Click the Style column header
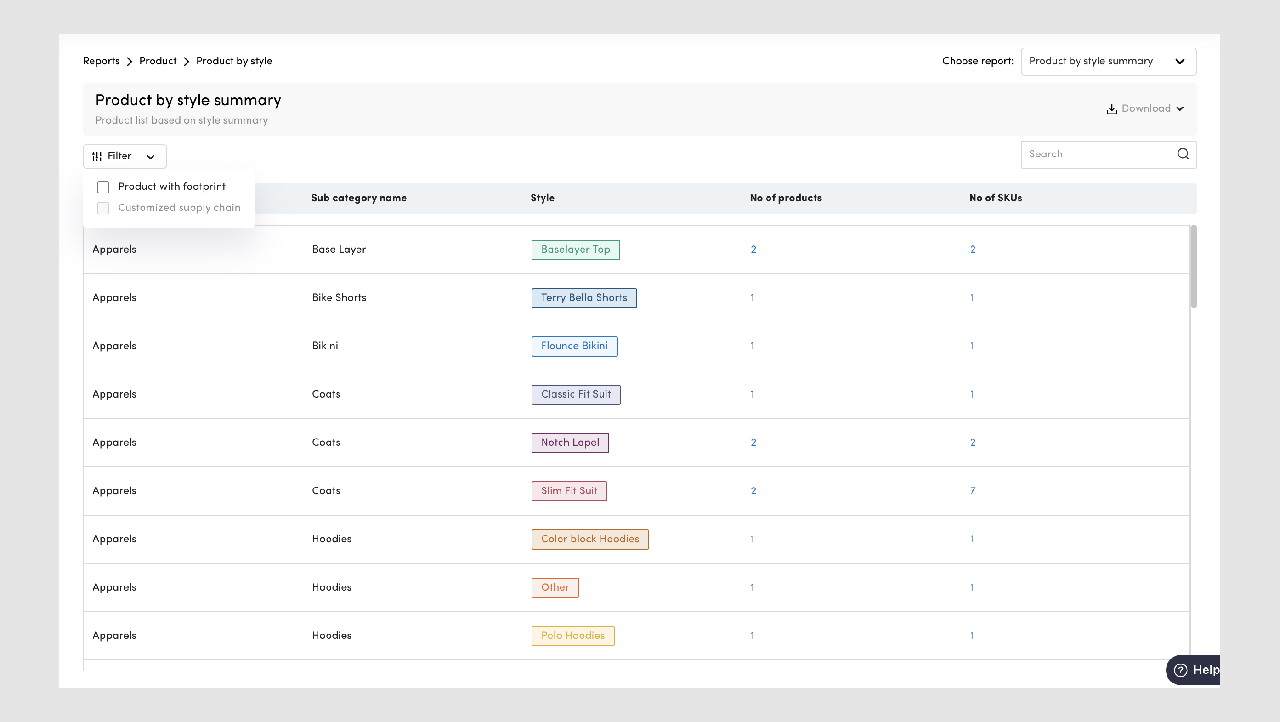 click(x=542, y=198)
